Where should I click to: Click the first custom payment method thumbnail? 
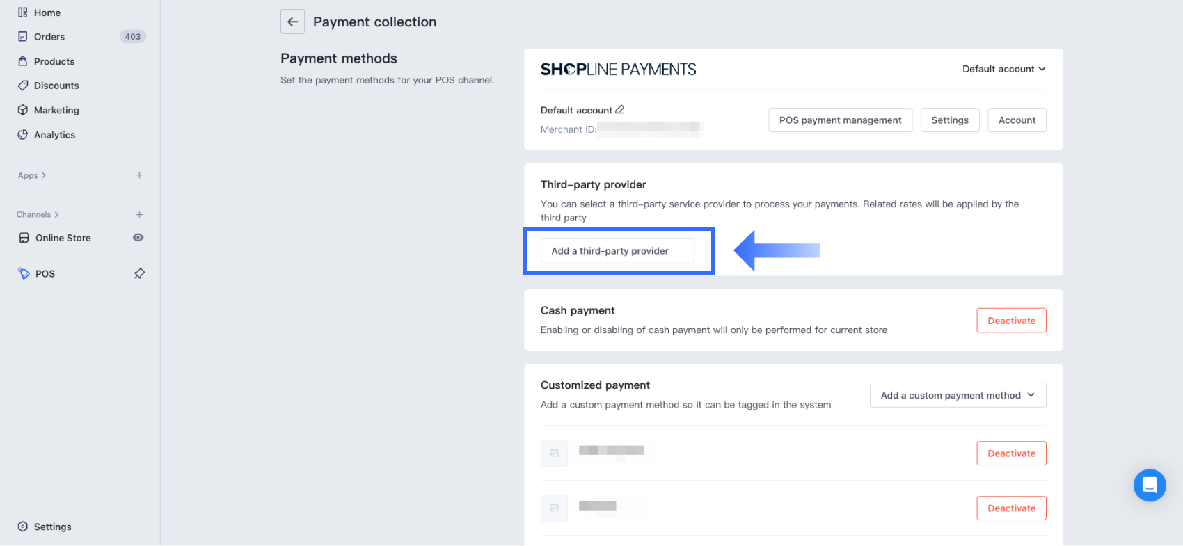pyautogui.click(x=554, y=453)
